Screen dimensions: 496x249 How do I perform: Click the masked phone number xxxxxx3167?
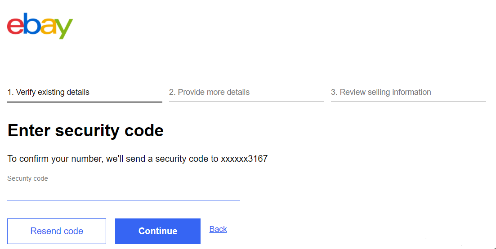click(244, 159)
